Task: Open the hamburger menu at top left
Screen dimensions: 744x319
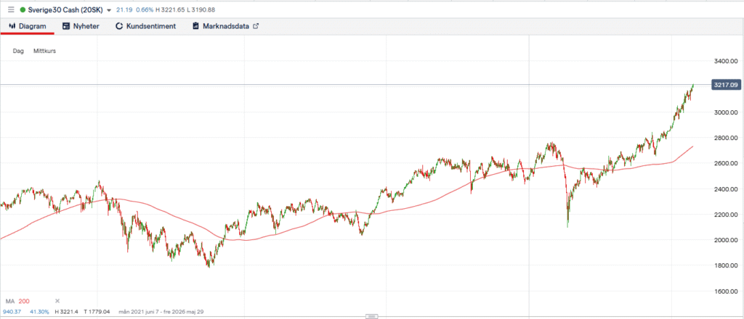Action: point(9,11)
